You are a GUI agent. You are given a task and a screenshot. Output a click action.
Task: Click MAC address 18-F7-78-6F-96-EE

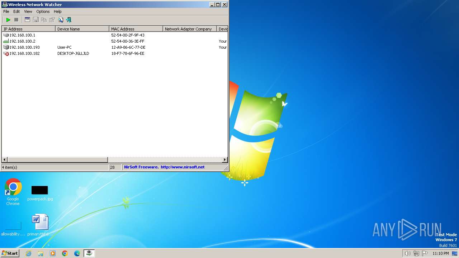tap(128, 53)
